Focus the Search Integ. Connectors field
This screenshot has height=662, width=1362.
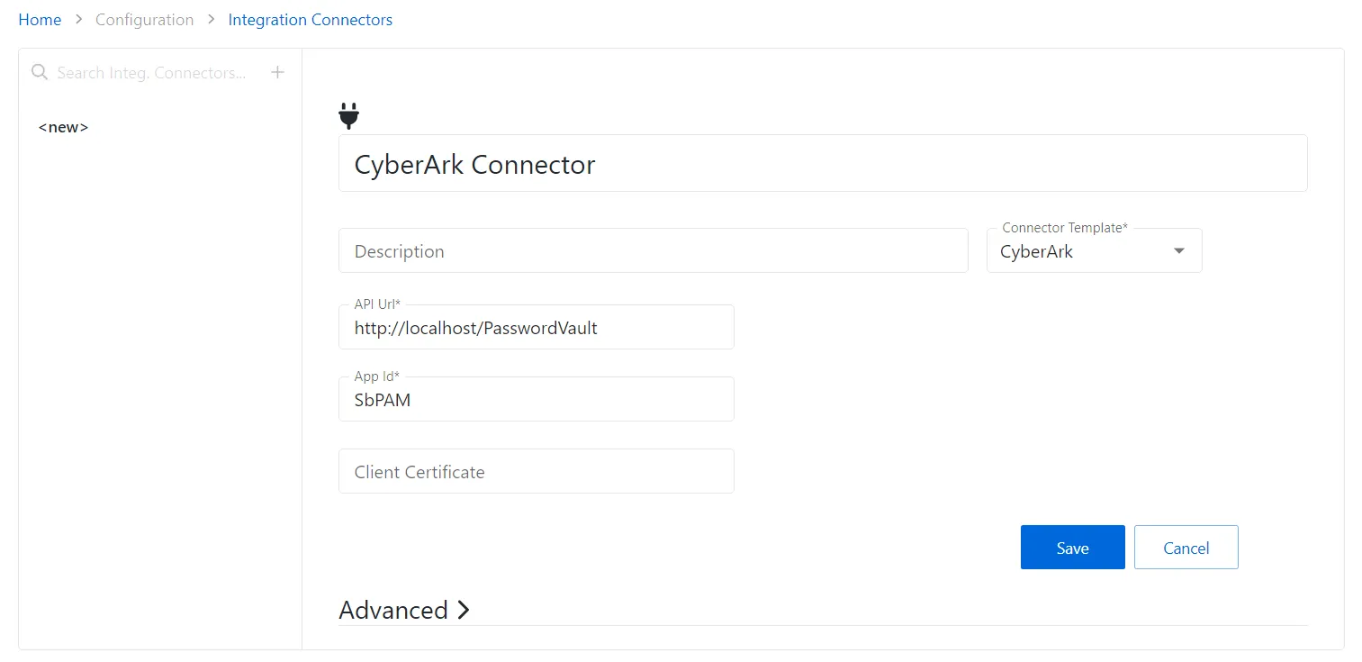coord(152,73)
